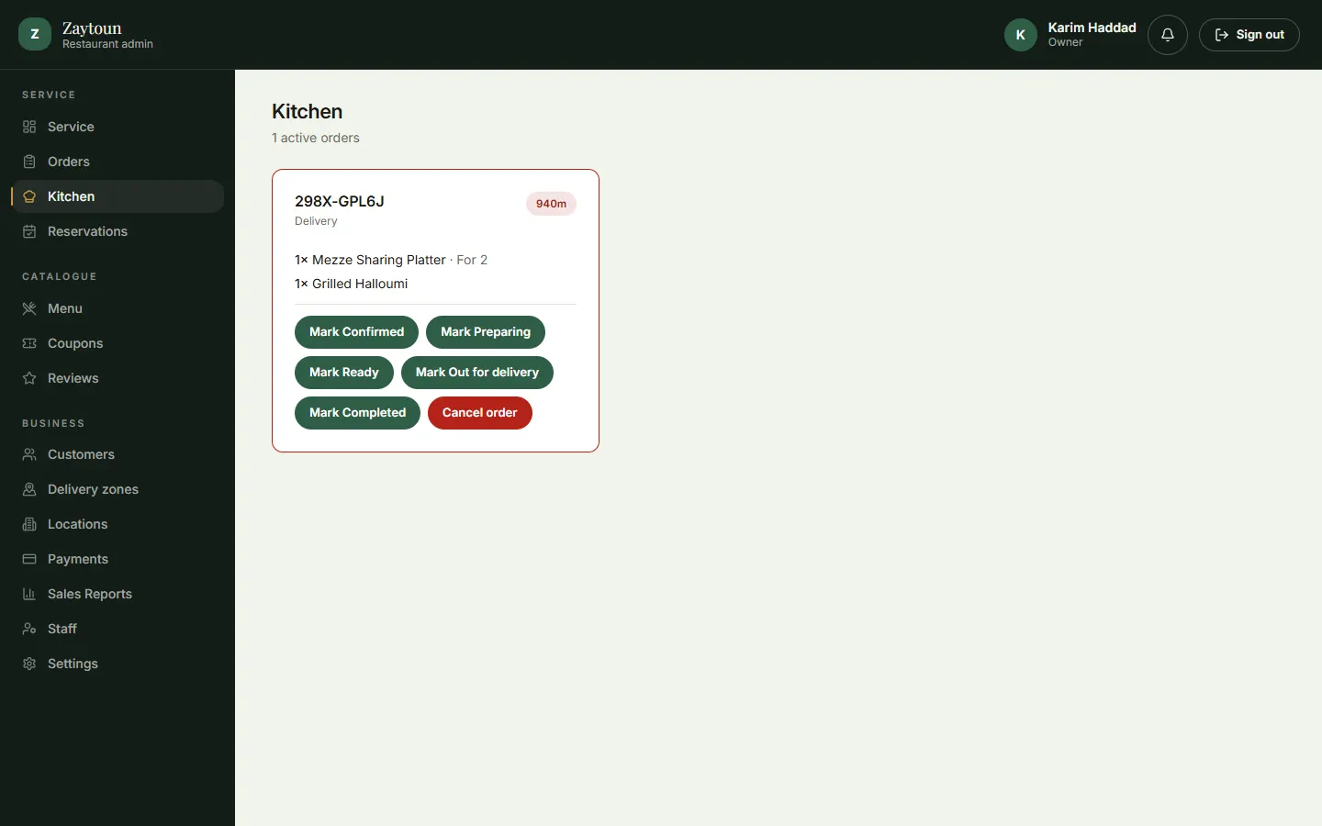Click the Coupons ticket icon
The width and height of the screenshot is (1322, 826).
point(29,343)
